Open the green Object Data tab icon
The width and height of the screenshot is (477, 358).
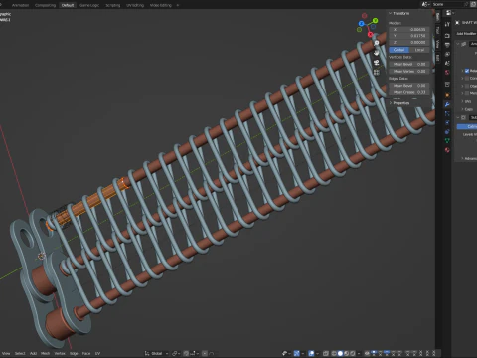[x=447, y=141]
